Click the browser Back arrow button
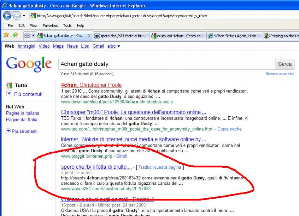Image resolution: width=299 pixels, height=216 pixels. (x=7, y=16)
